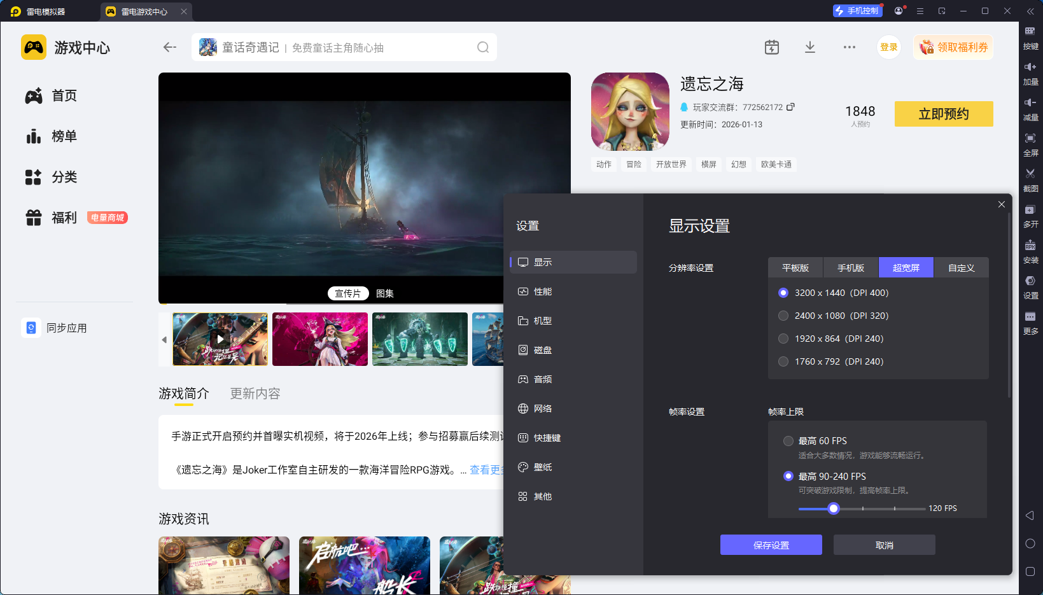Switch to the 更新内容 tab
This screenshot has width=1043, height=595.
[x=254, y=393]
